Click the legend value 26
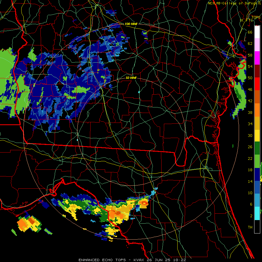Image resolution: width=262 pixels, height=262 pixels. [x=250, y=147]
